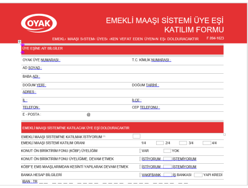The width and height of the screenshot is (248, 188).
Task: Check İSTİYORUM in the KESİNTİ YAPILARAK row
Action: (140, 167)
